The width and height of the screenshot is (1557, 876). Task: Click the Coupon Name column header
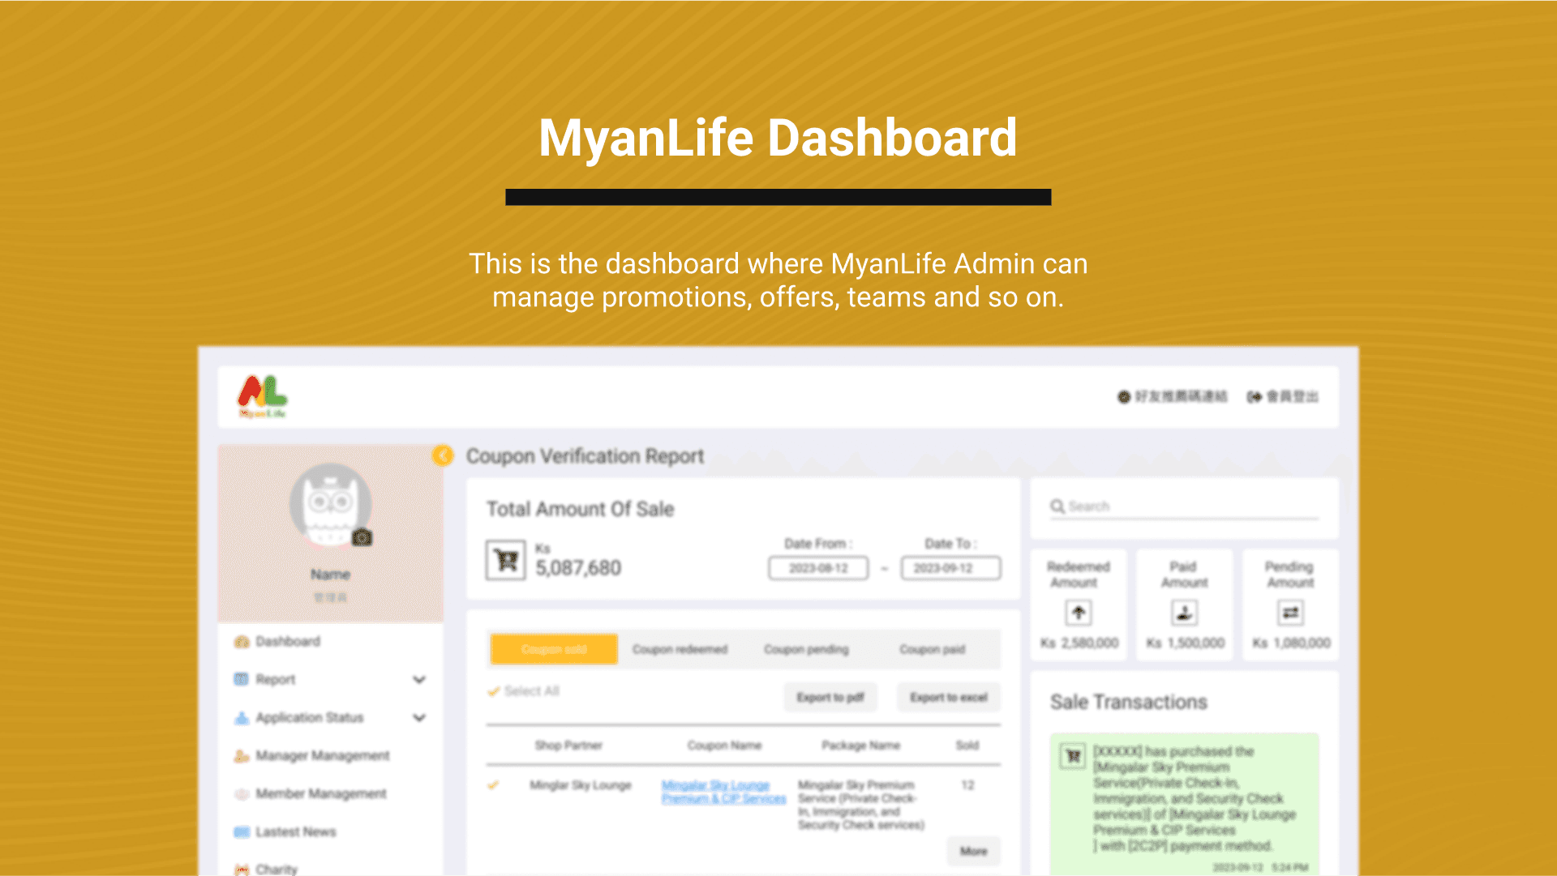[x=724, y=745]
